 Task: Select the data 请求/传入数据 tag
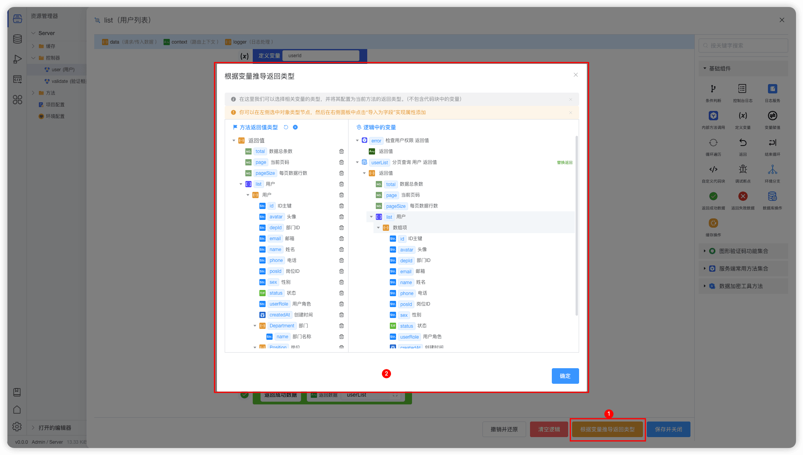tap(130, 42)
